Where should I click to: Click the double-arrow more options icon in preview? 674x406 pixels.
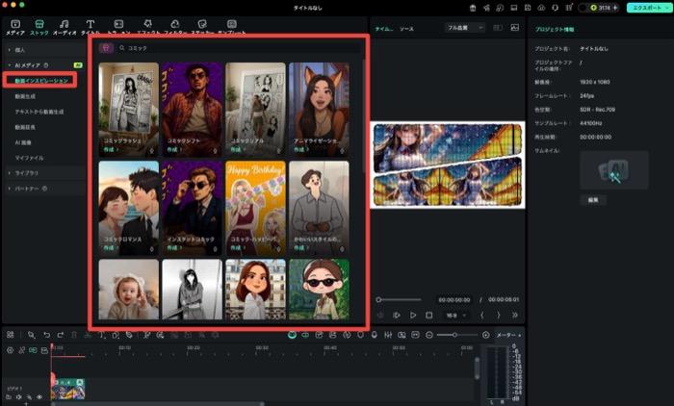(514, 315)
